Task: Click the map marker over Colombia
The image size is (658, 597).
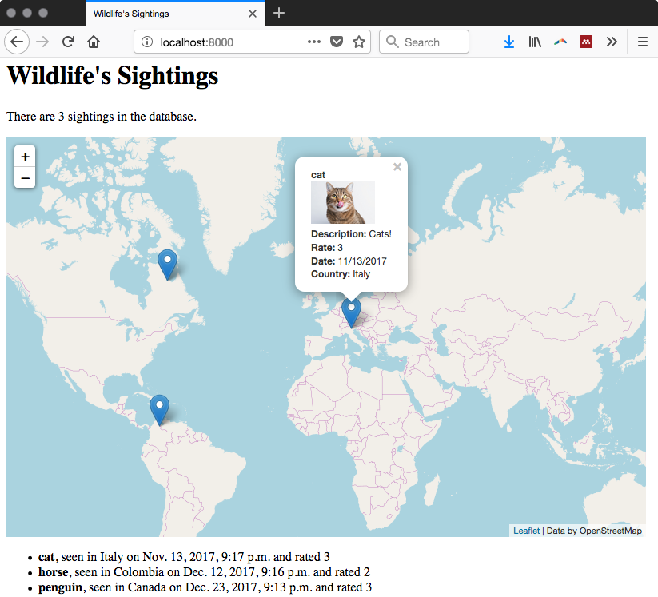Action: (159, 410)
